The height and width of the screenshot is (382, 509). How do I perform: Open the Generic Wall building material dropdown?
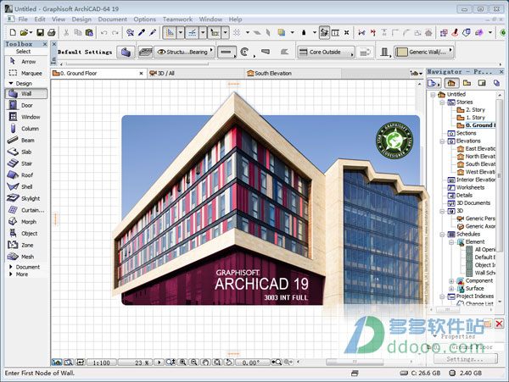point(423,52)
